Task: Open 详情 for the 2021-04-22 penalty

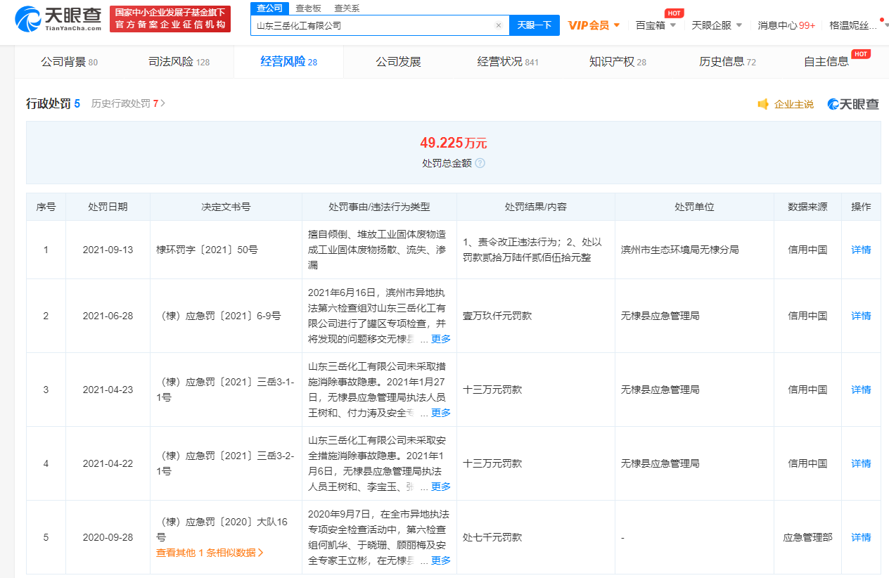Action: [861, 463]
